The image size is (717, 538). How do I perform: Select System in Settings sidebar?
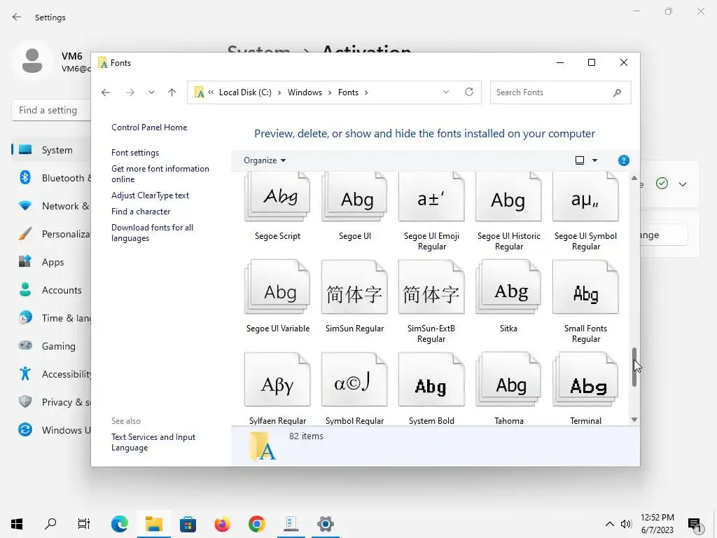pos(51,150)
